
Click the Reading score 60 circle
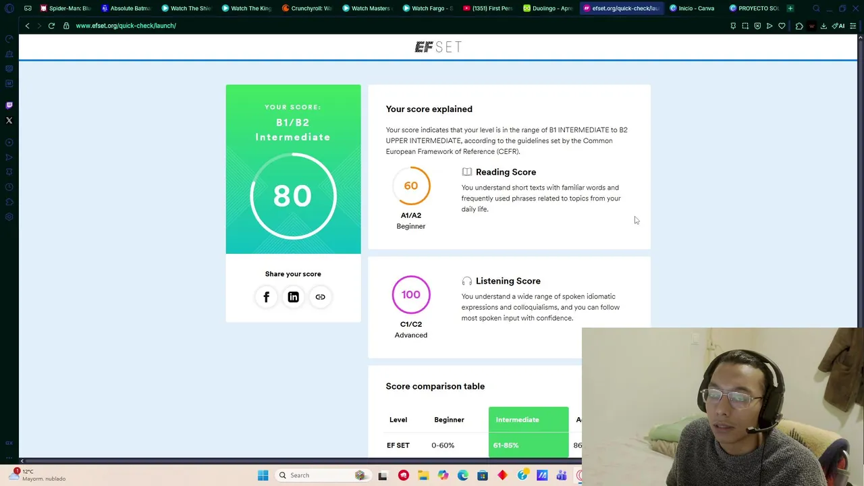pos(411,186)
